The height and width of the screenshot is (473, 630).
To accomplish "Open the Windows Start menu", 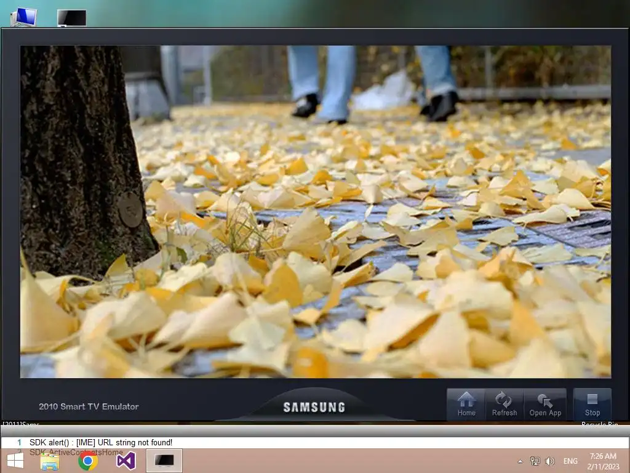I will pyautogui.click(x=15, y=461).
